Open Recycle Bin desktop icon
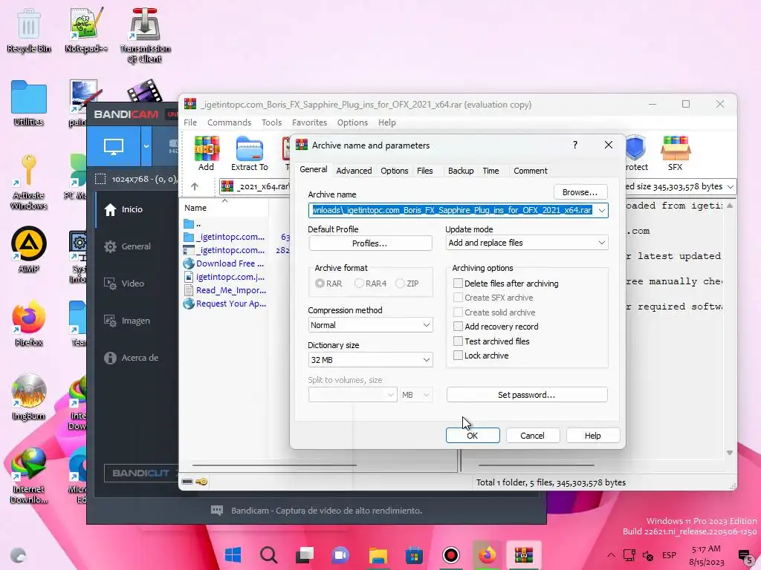The width and height of the screenshot is (761, 570). point(29,30)
